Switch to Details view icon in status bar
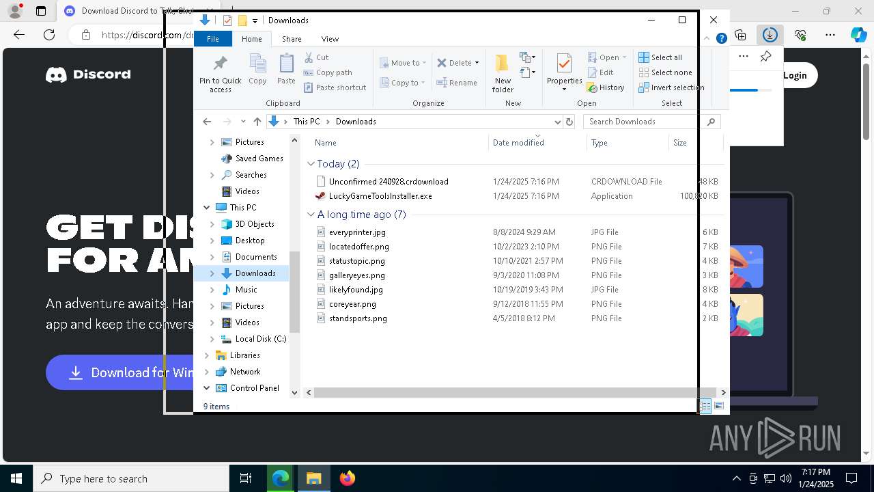This screenshot has width=874, height=492. 705,407
